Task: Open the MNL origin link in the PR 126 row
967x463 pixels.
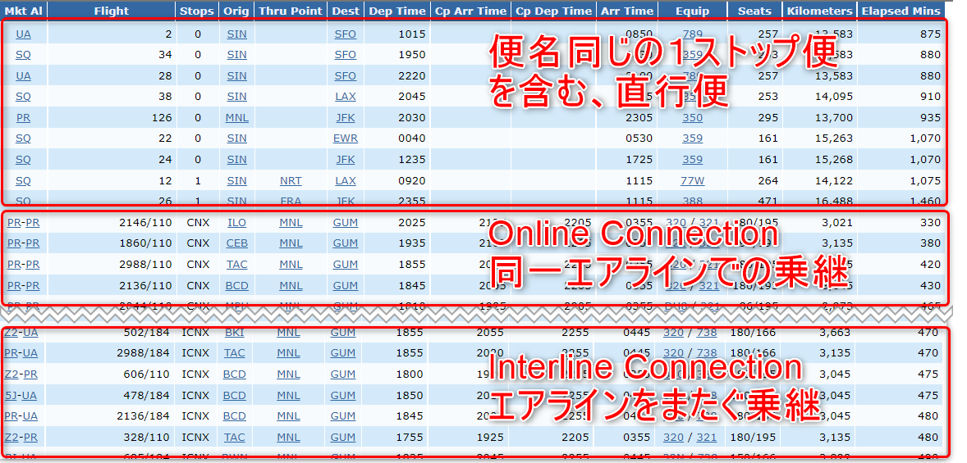Action: point(236,118)
